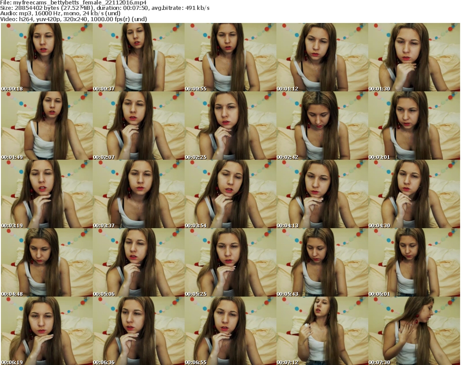Screen dimensions: 461x365
Task: Open the frame timestamped 00:07:12
Action: [x=322, y=331]
